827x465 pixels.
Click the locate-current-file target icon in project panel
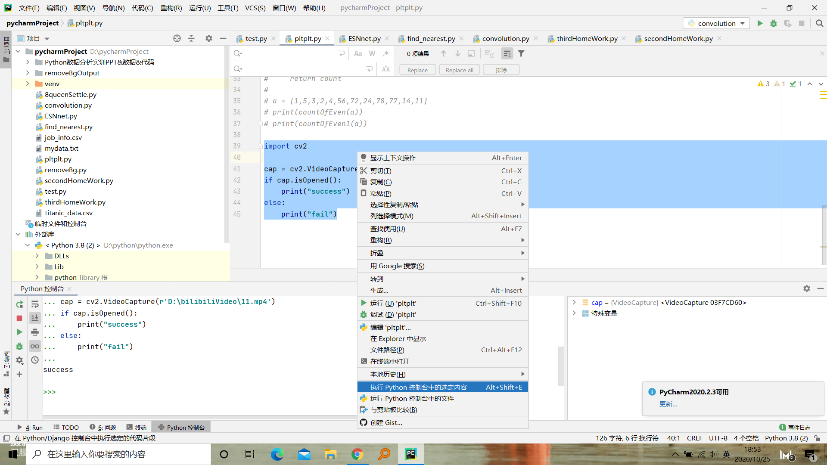(177, 38)
